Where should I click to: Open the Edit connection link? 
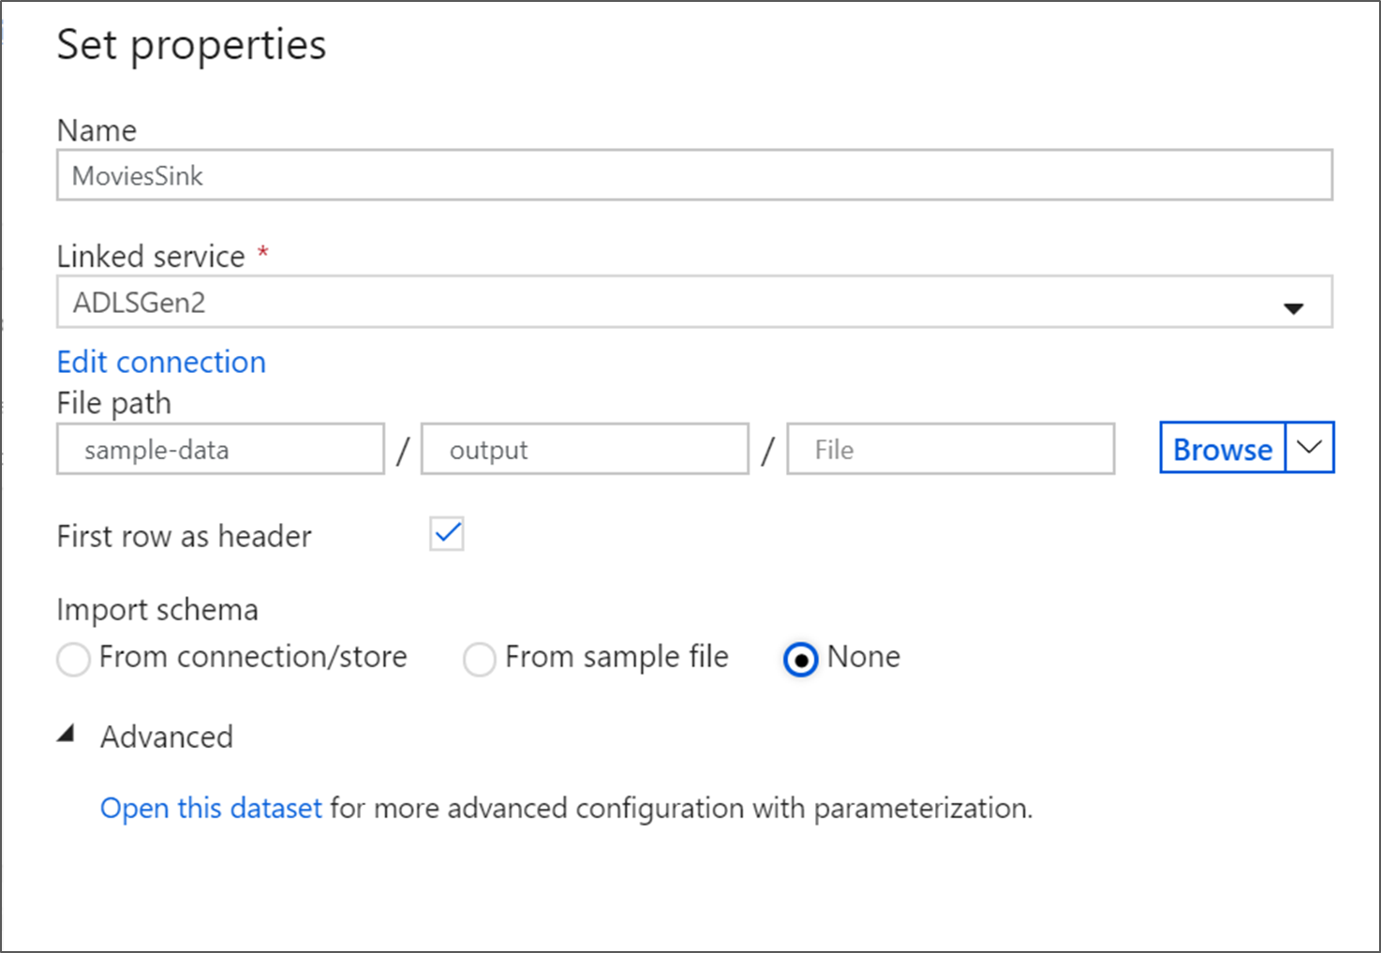[x=161, y=362]
